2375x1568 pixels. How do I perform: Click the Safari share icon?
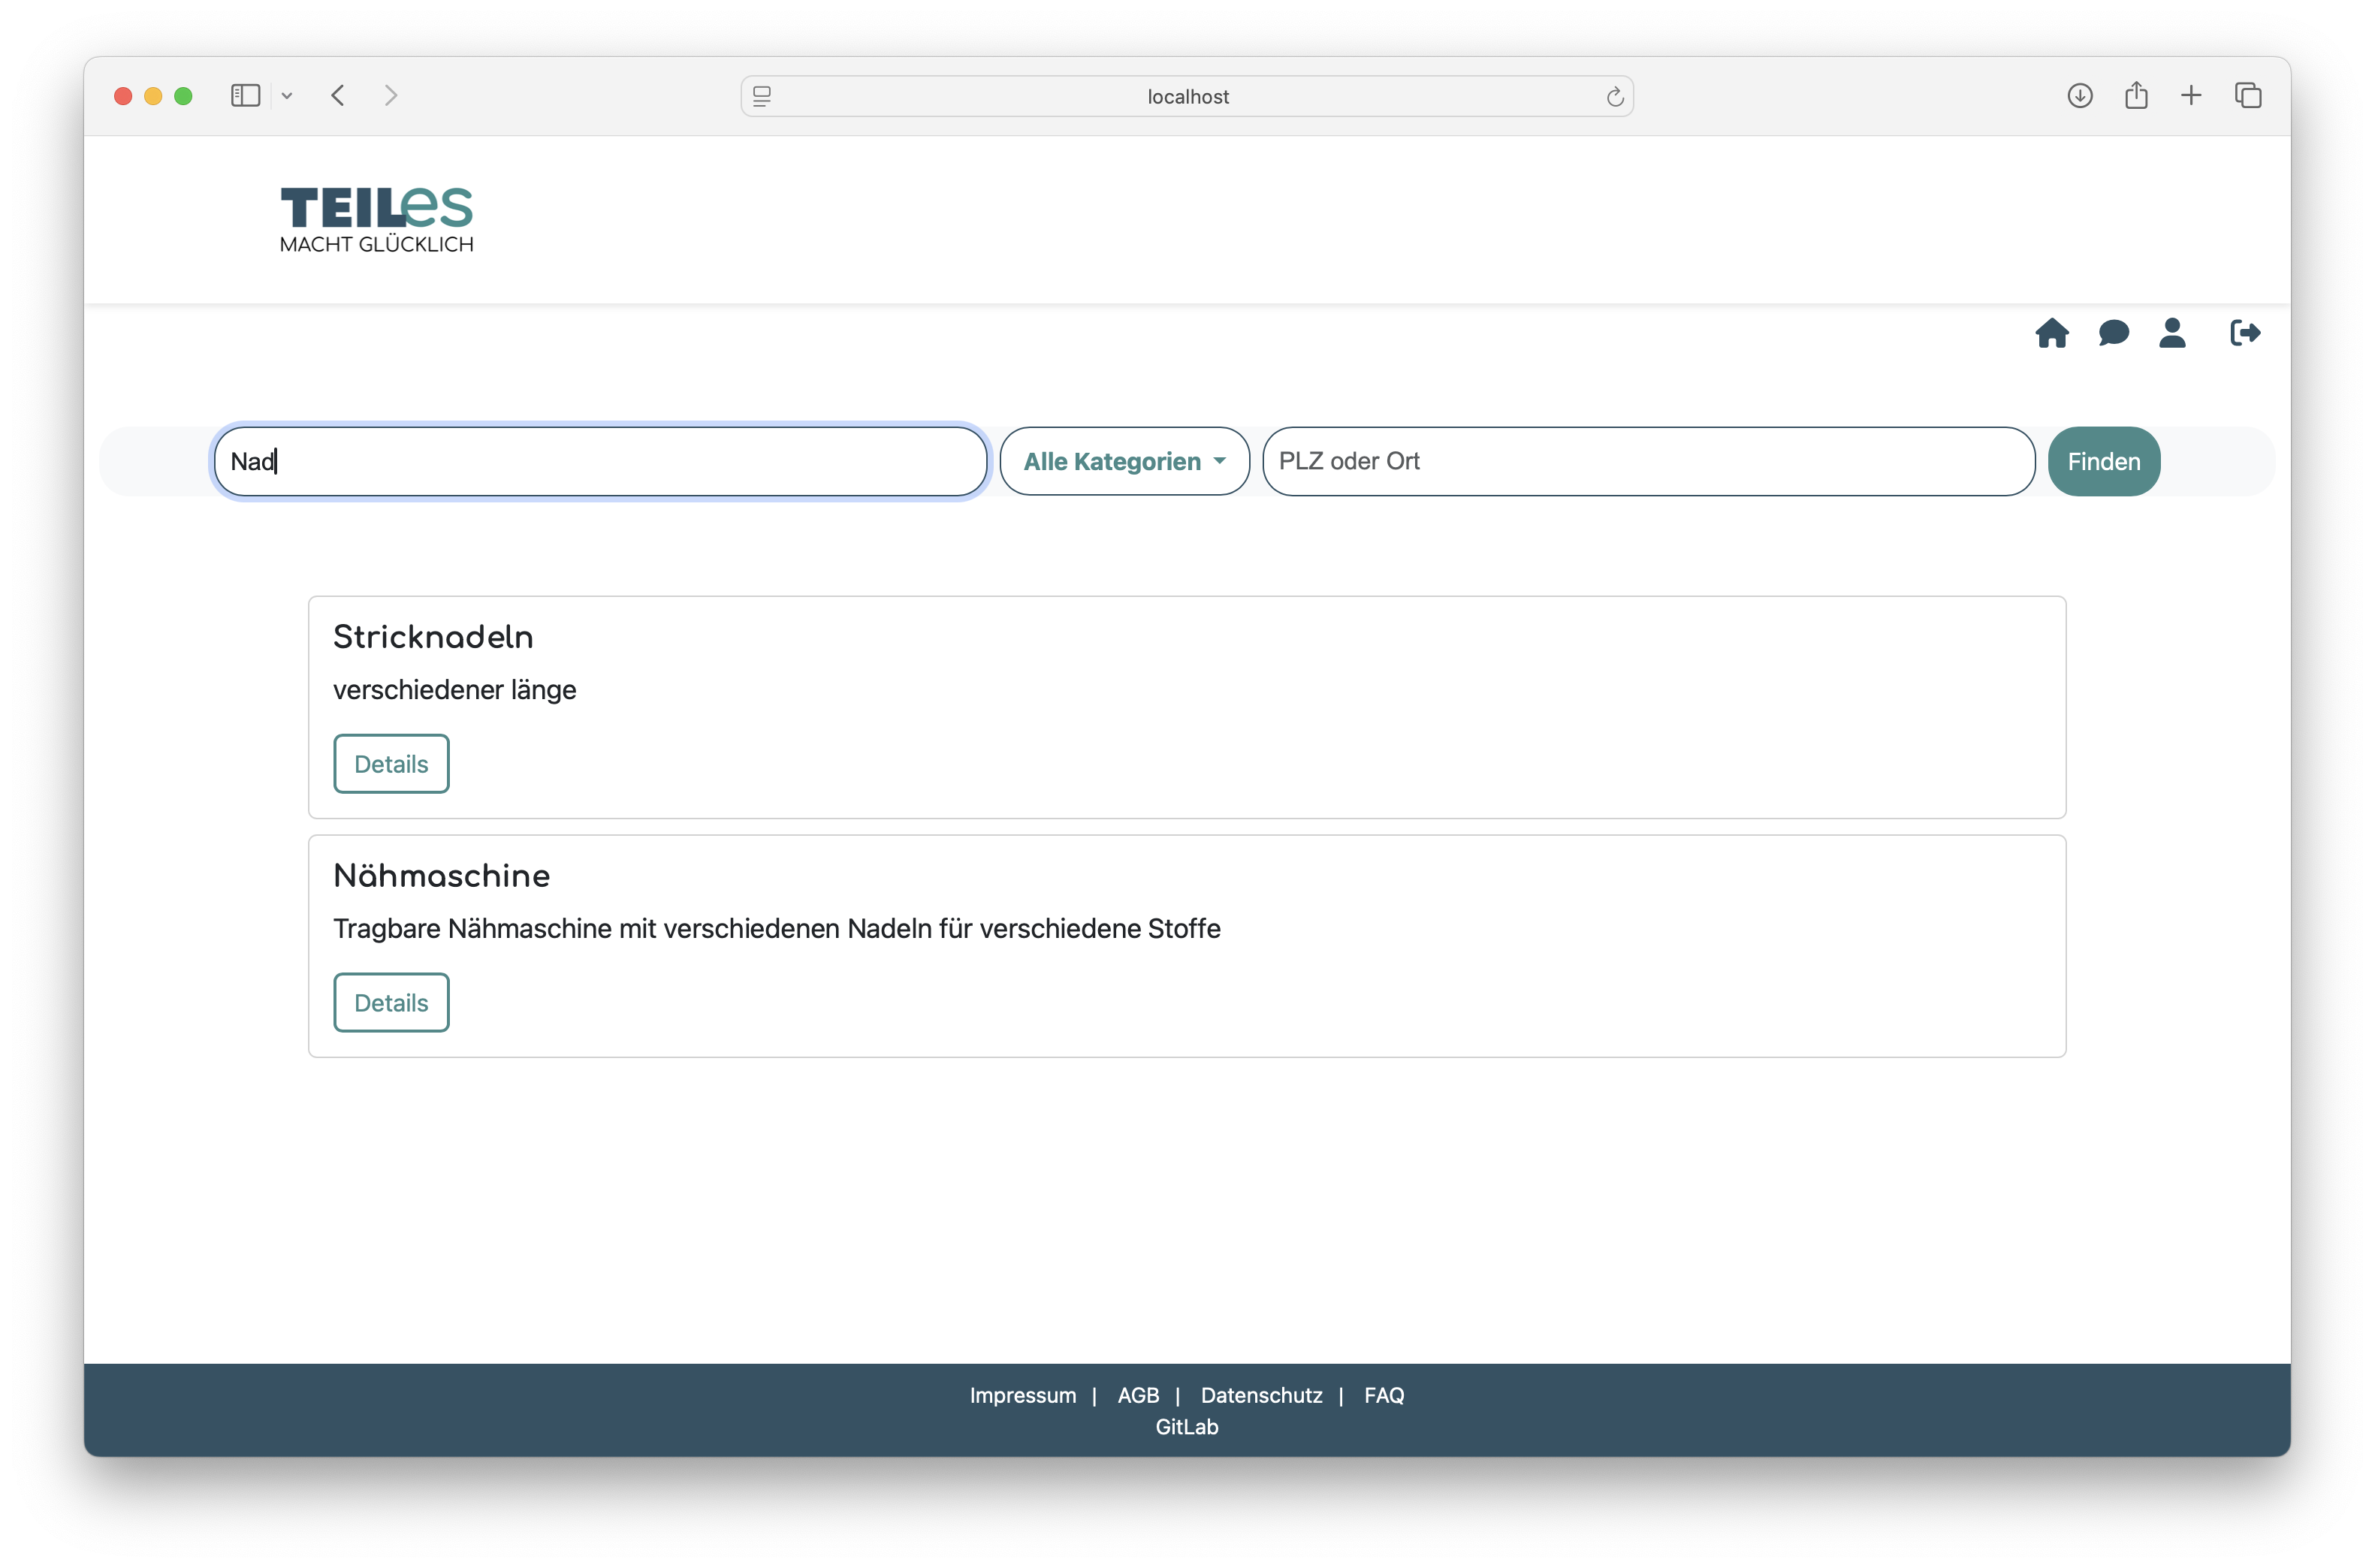2136,96
